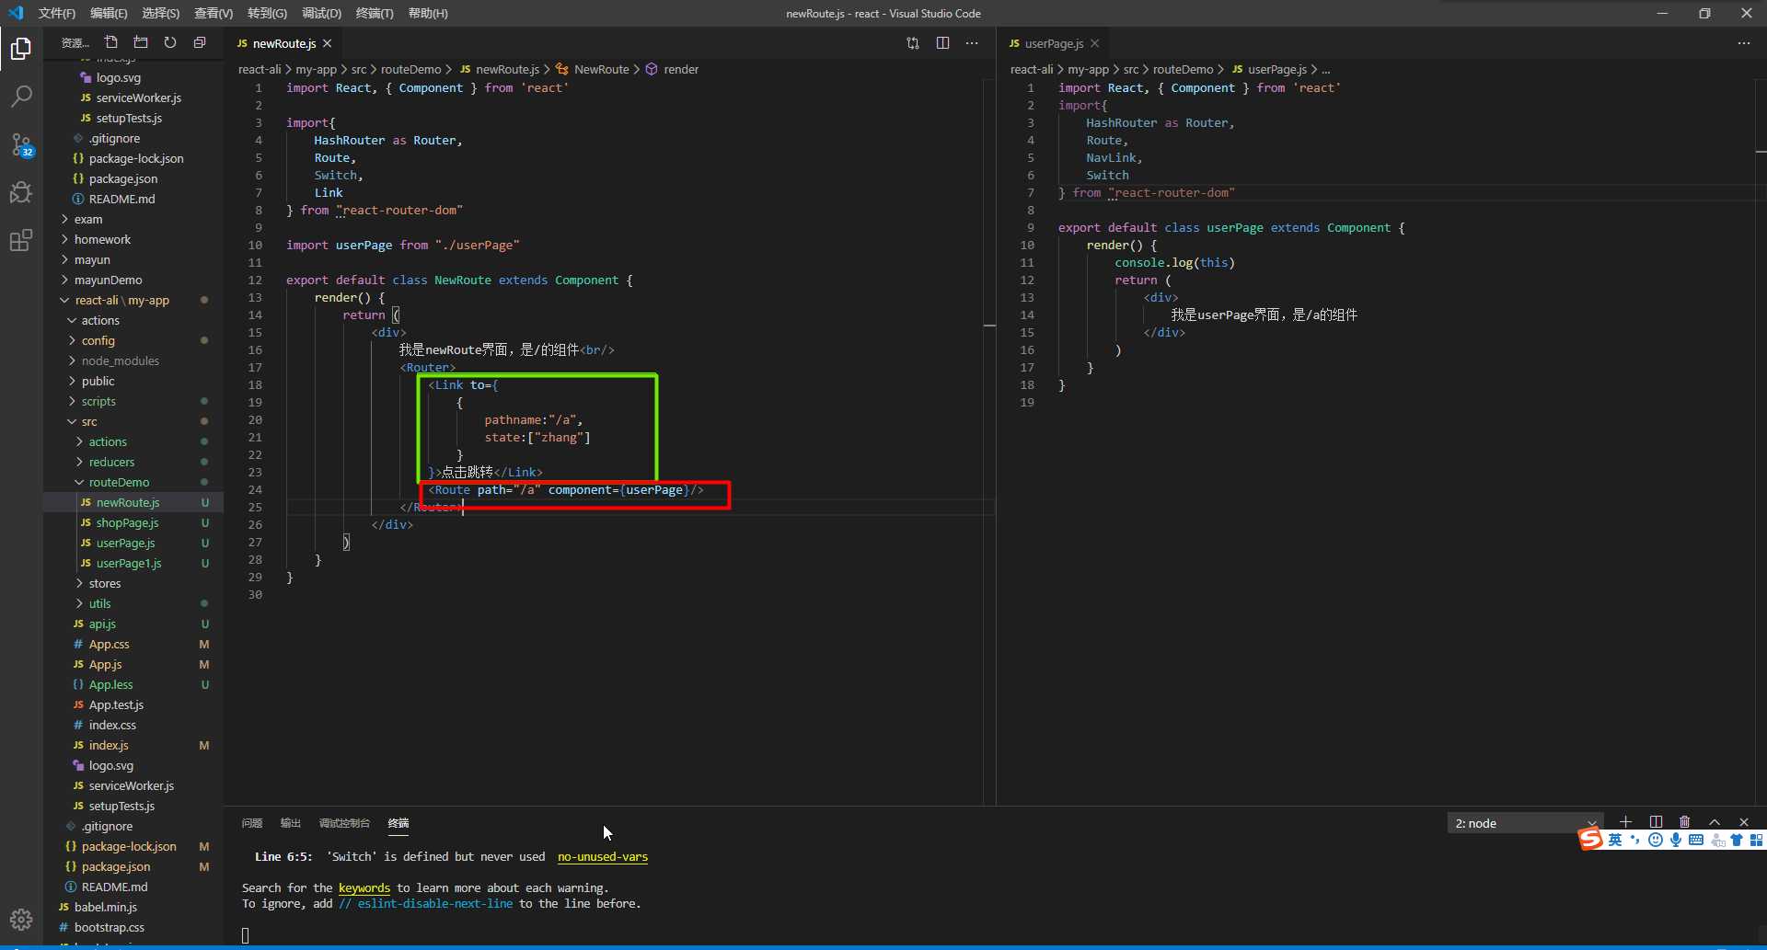Open the 终端(T) menu
This screenshot has width=1767, height=950.
coord(375,13)
